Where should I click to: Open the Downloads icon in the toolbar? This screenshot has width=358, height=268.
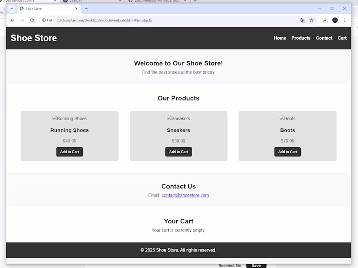325,20
